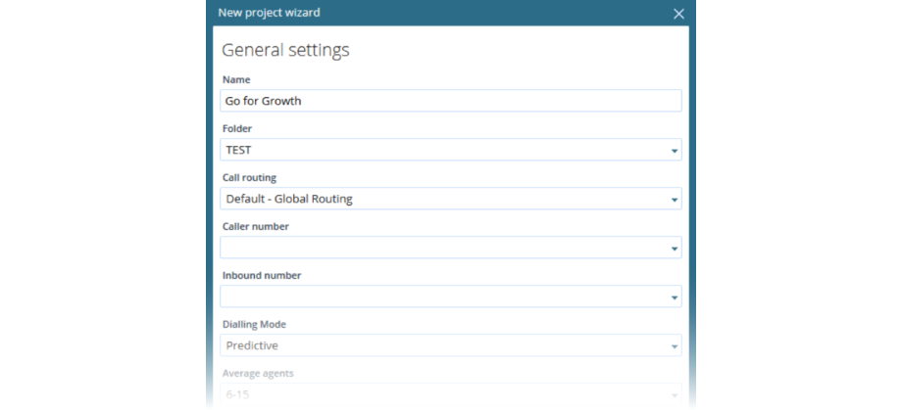Click the arrow icon beside Predictive
Image resolution: width=902 pixels, height=410 pixels.
click(x=675, y=346)
